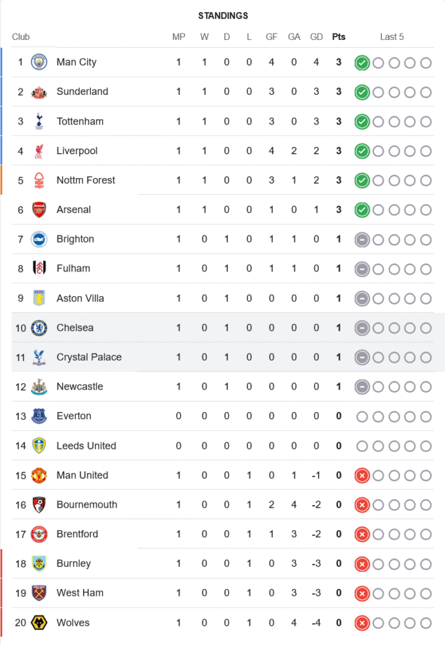
Task: Click the Liverpool club crest
Action: pyautogui.click(x=39, y=151)
